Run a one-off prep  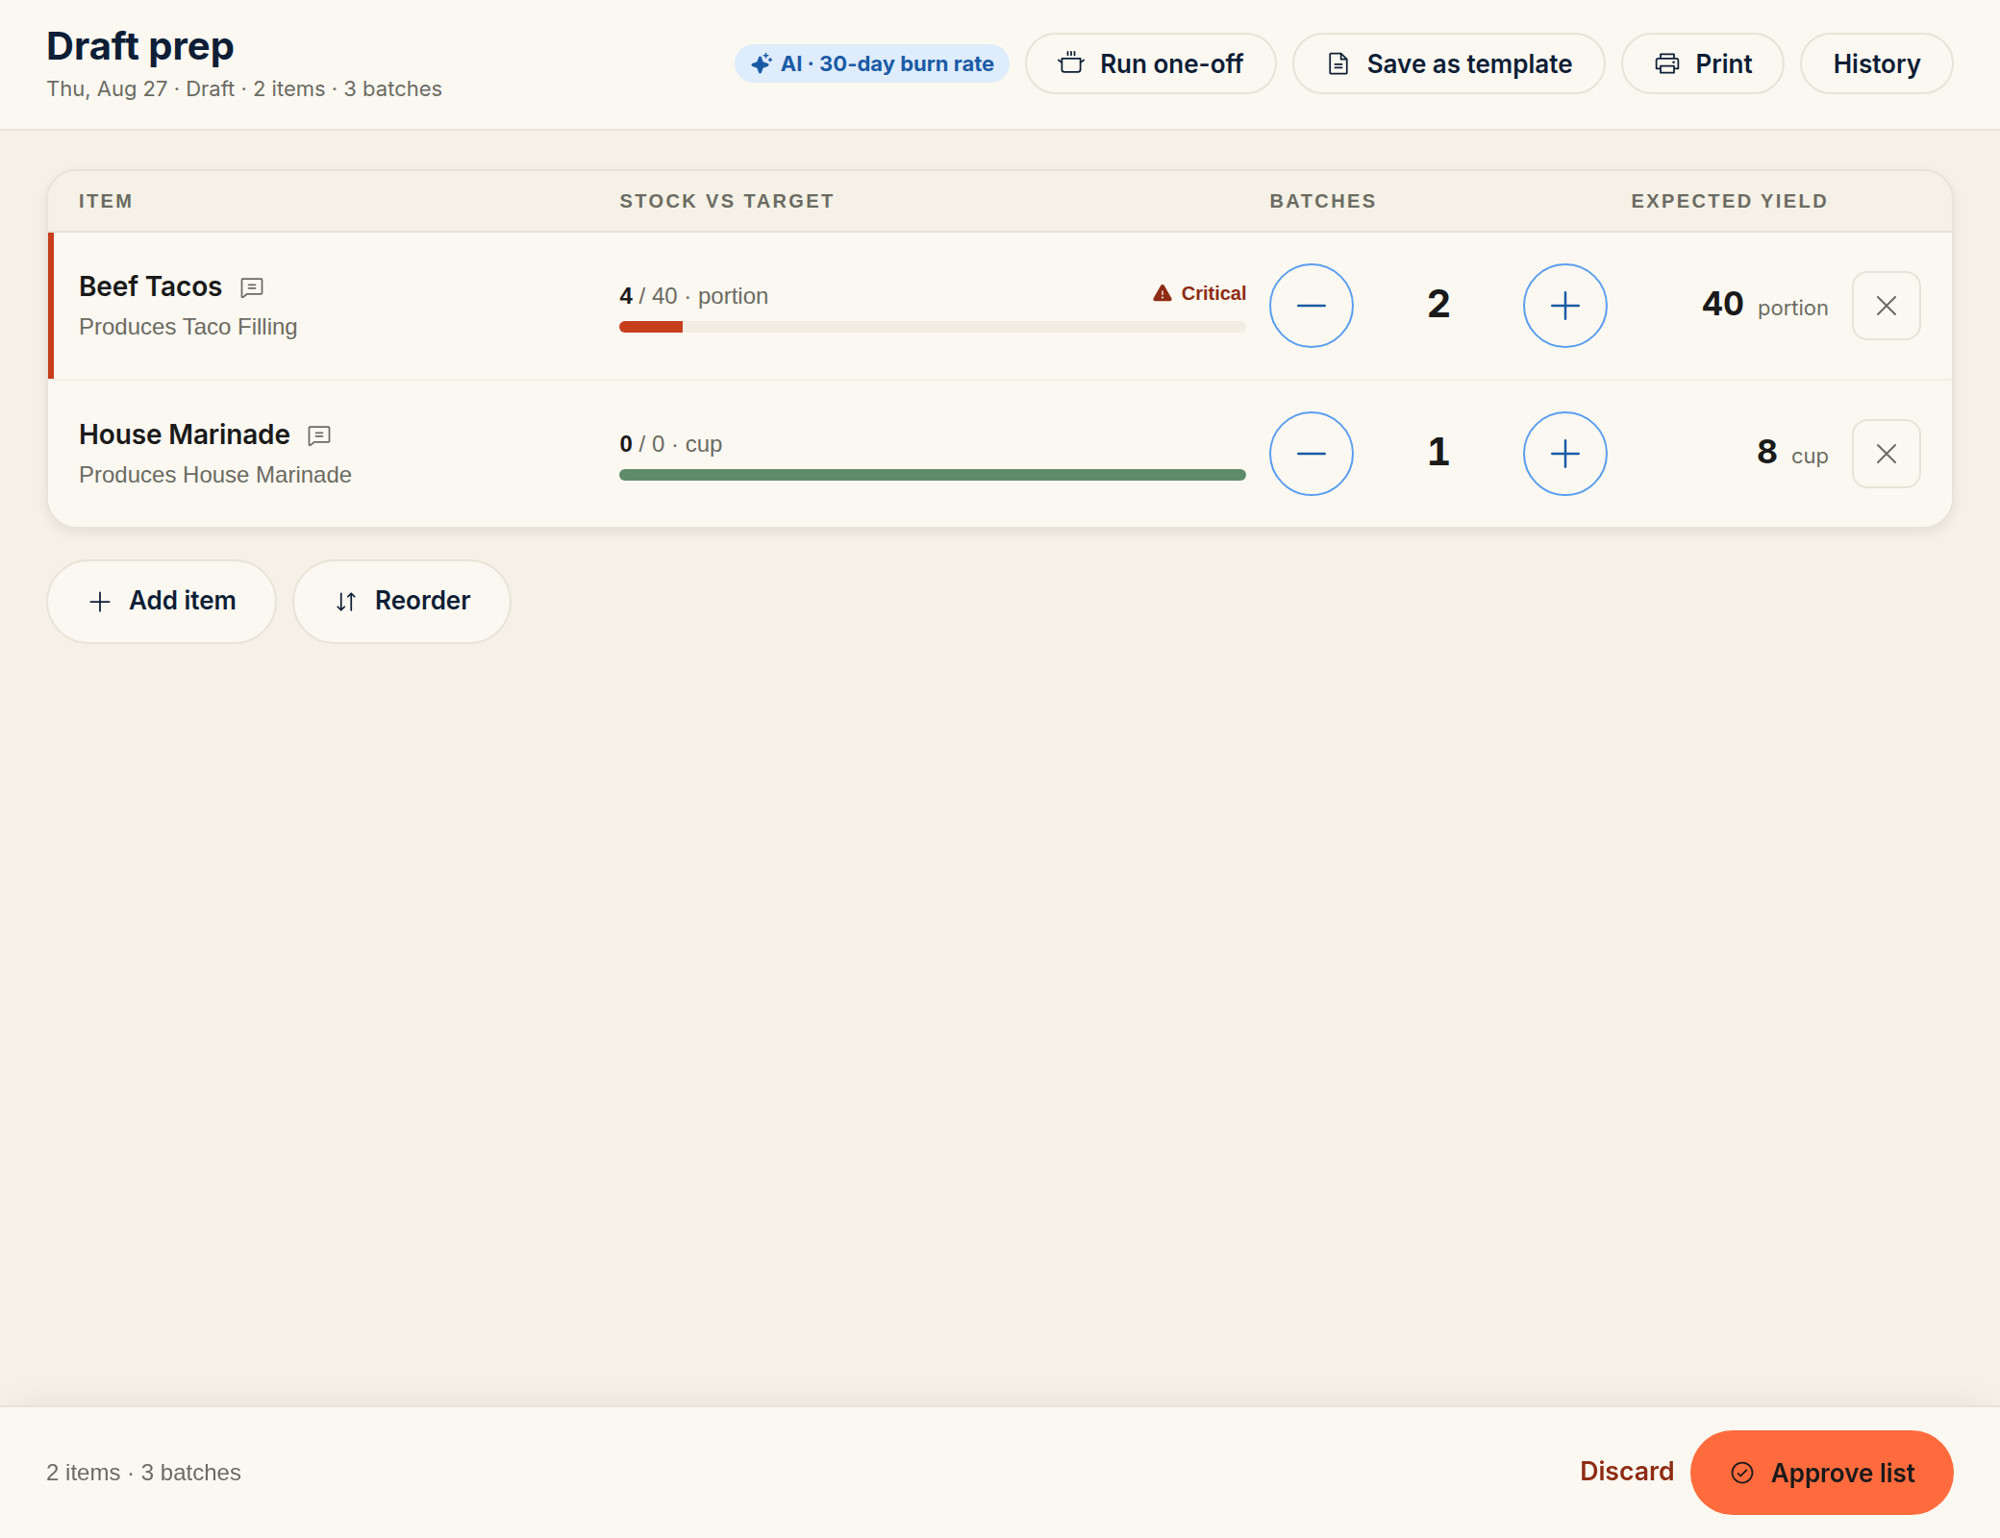(x=1151, y=63)
